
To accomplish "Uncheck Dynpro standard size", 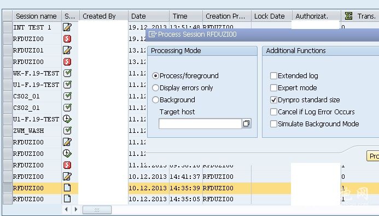I will (273, 100).
